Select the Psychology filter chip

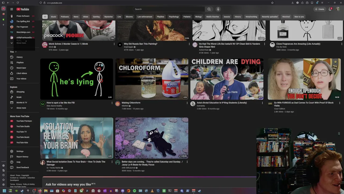click(174, 17)
